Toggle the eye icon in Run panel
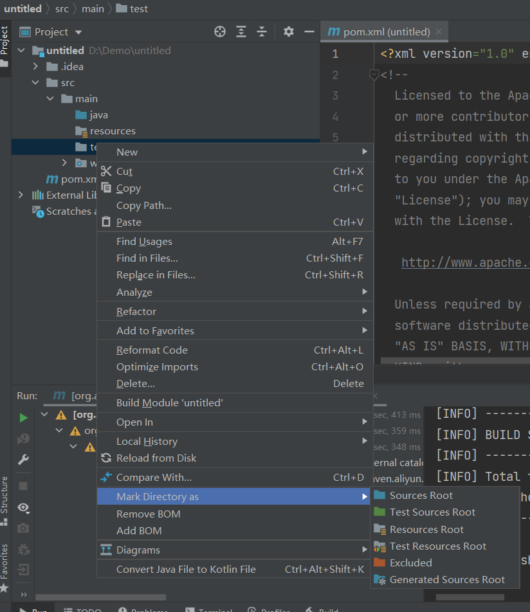This screenshot has height=612, width=530. click(23, 508)
